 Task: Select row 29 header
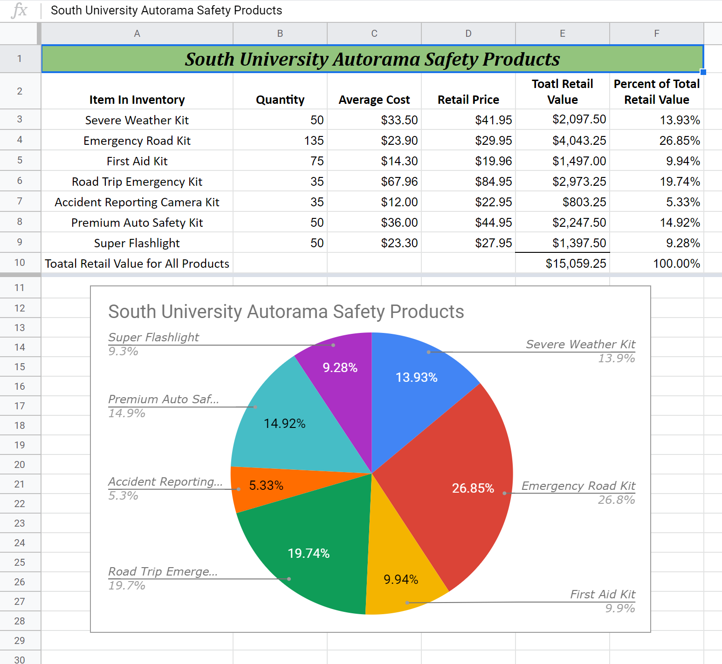click(x=20, y=641)
